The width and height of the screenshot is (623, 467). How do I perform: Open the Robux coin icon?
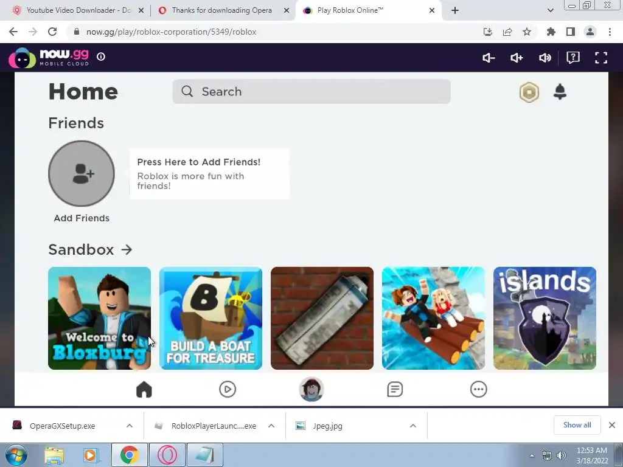click(529, 92)
